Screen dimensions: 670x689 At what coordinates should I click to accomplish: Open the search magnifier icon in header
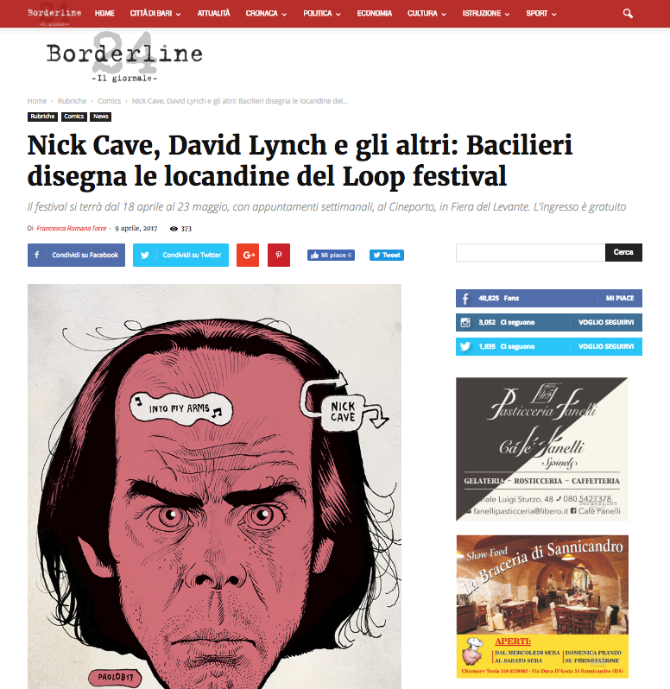[x=628, y=14]
